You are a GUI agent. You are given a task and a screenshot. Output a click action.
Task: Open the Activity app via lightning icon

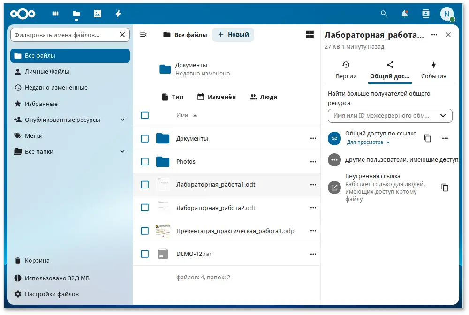click(x=118, y=14)
